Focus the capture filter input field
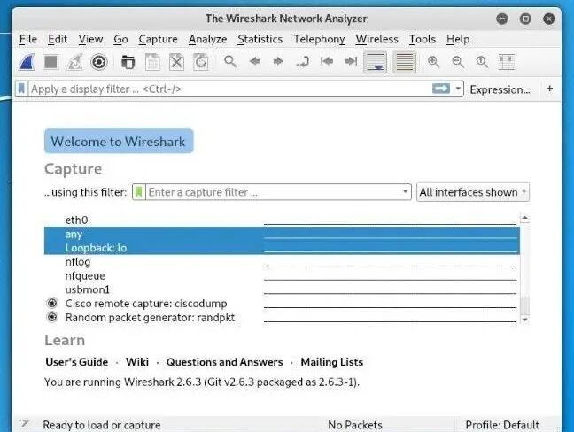574x432 pixels. point(273,192)
